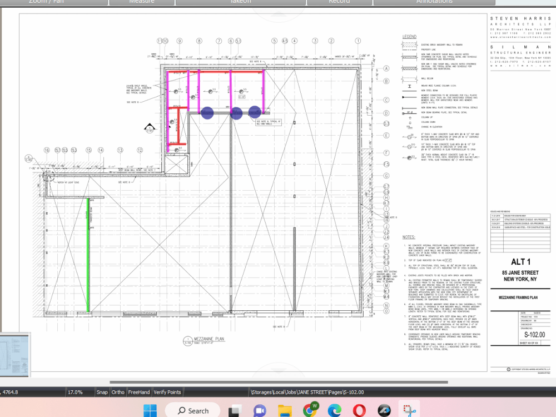Click the ALT 1 title block text
The height and width of the screenshot is (417, 556).
click(520, 262)
